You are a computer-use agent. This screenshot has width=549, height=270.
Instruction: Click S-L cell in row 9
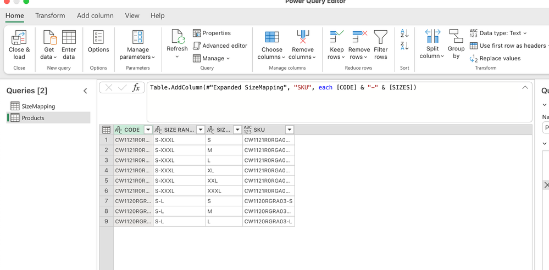point(179,222)
